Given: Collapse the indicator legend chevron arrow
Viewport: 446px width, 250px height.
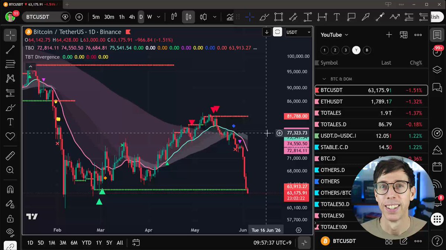Looking at the screenshot, I should coord(30,67).
